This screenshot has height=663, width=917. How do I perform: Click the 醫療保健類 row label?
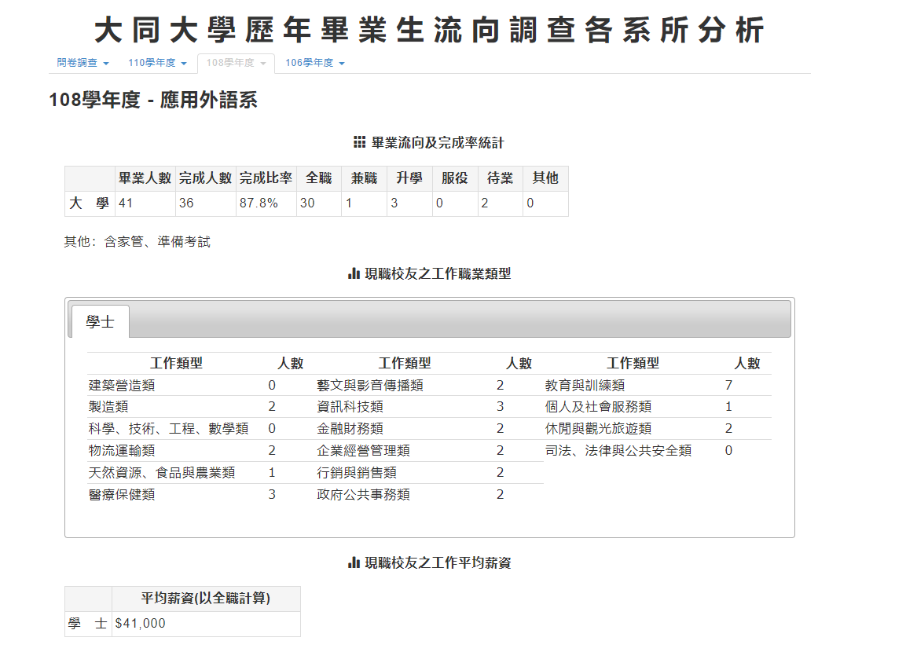tap(122, 495)
